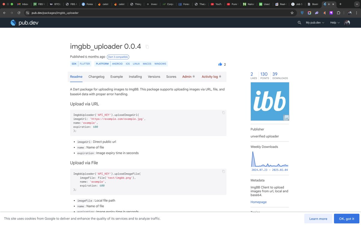
Task: Copy the Upload via URL code snippet
Action: tap(223, 112)
